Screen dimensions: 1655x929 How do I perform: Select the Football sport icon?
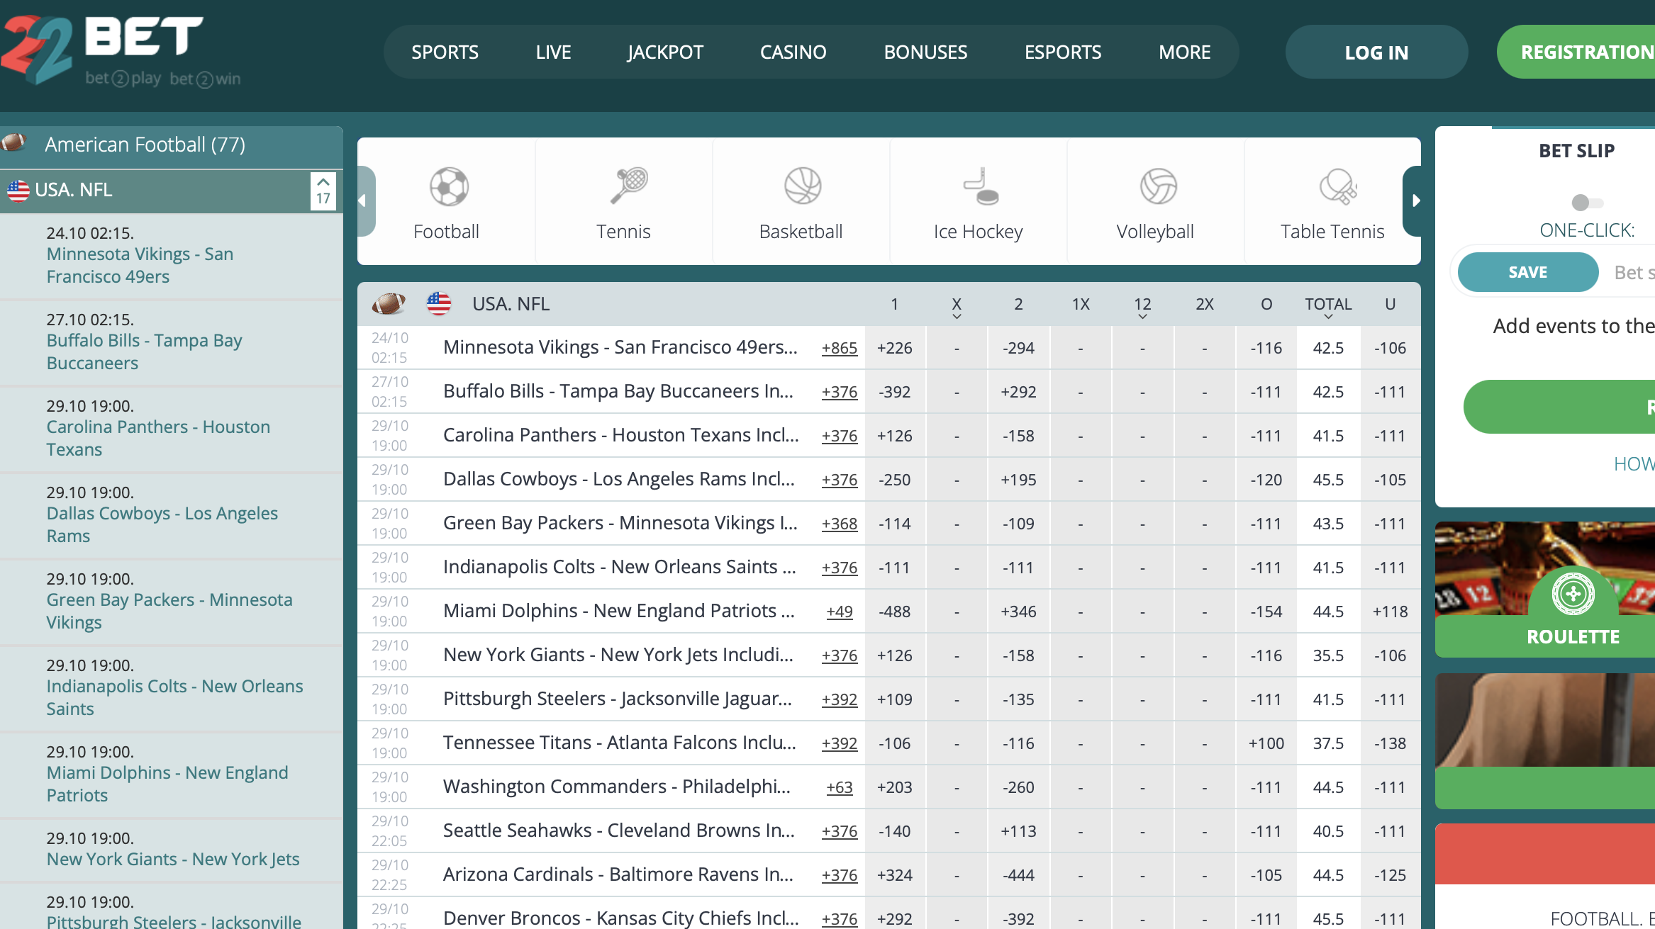point(448,186)
